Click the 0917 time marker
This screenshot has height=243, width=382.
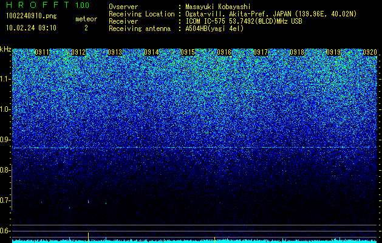pyautogui.click(x=261, y=52)
